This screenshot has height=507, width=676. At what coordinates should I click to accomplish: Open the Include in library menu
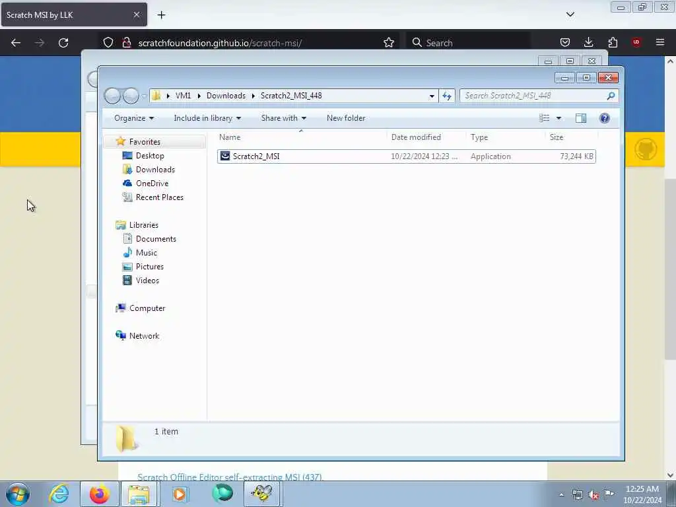pos(207,118)
